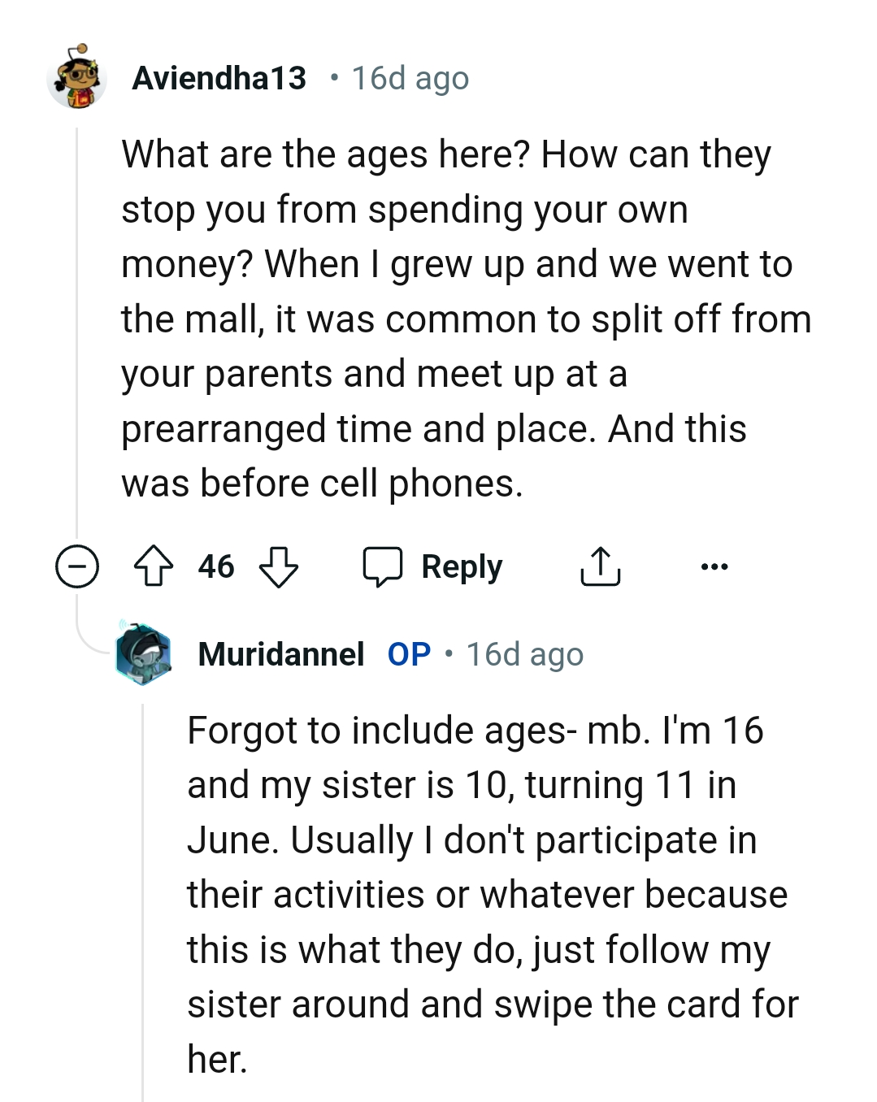Image resolution: width=877 pixels, height=1102 pixels.
Task: Open Muridannel's avatar image
Action: click(143, 654)
